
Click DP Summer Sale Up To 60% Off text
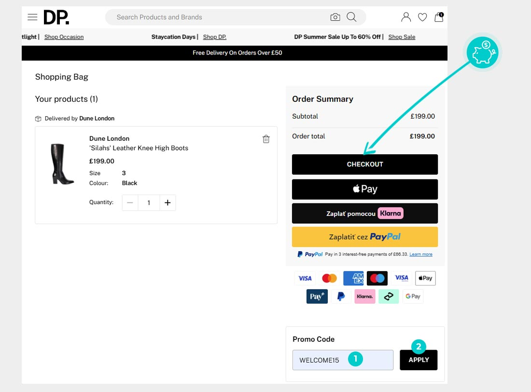click(337, 37)
